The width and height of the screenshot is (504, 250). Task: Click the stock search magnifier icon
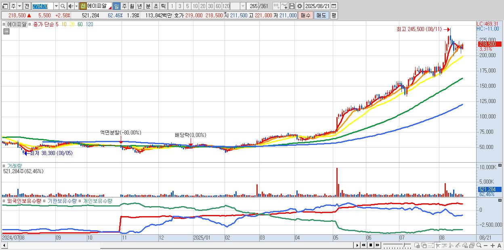(x=63, y=6)
